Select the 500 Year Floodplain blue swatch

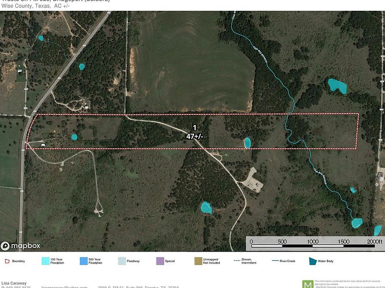click(83, 261)
